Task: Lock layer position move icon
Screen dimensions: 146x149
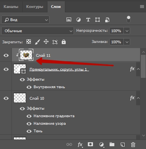Action: [46, 42]
